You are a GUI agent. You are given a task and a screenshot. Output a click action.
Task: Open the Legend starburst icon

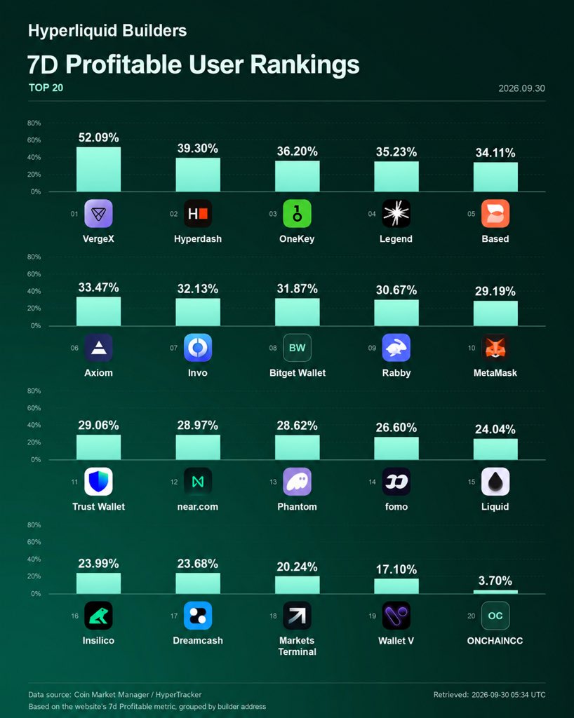tap(396, 213)
